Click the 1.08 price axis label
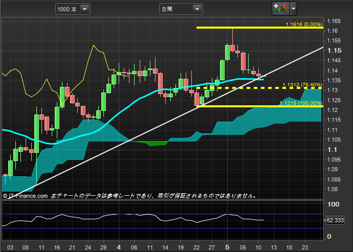 333,189
